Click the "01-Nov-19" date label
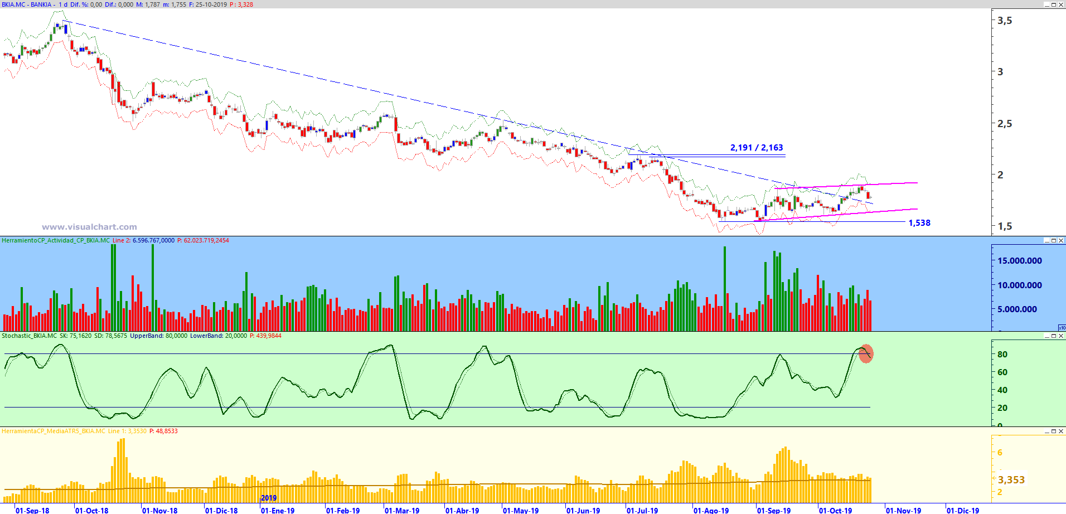The width and height of the screenshot is (1066, 514). [904, 510]
